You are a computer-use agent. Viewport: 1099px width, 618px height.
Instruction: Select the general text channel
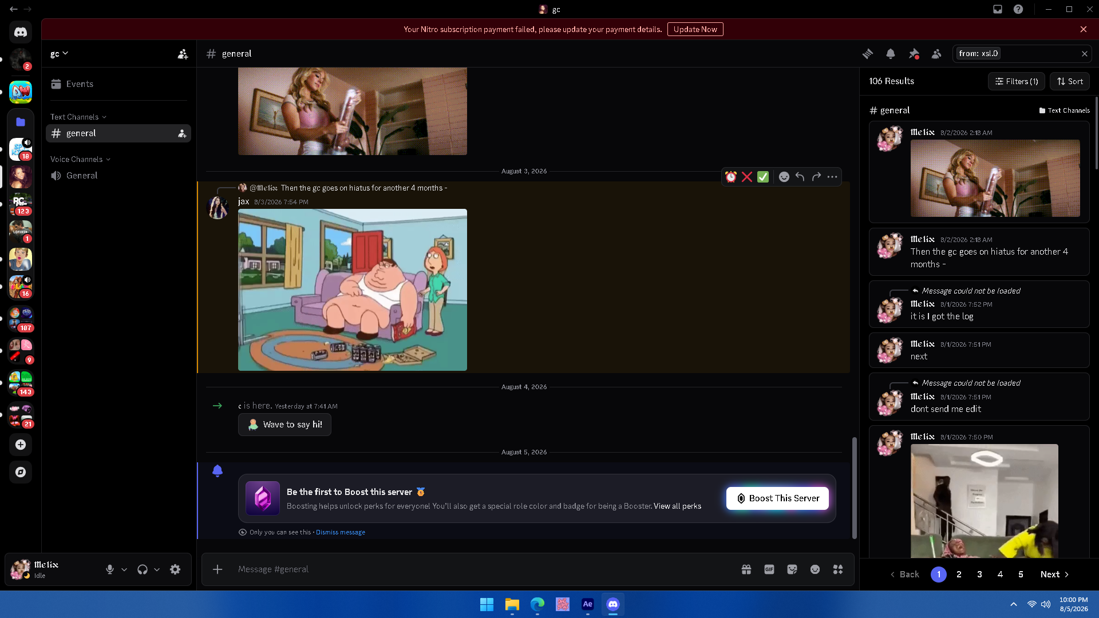118,133
